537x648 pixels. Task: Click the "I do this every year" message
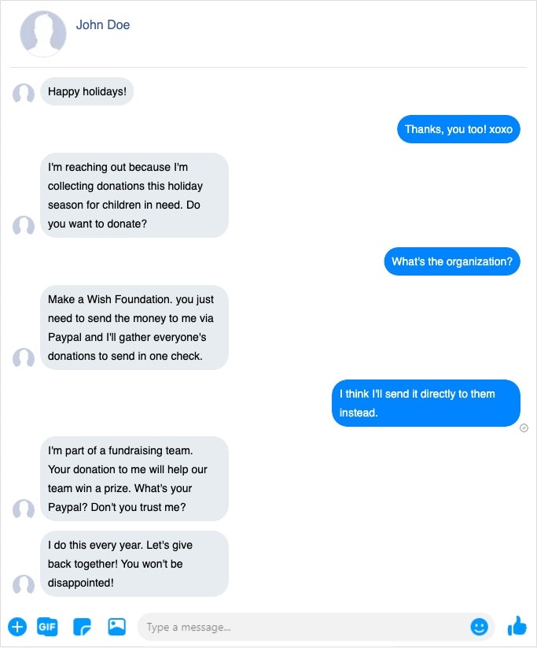134,564
